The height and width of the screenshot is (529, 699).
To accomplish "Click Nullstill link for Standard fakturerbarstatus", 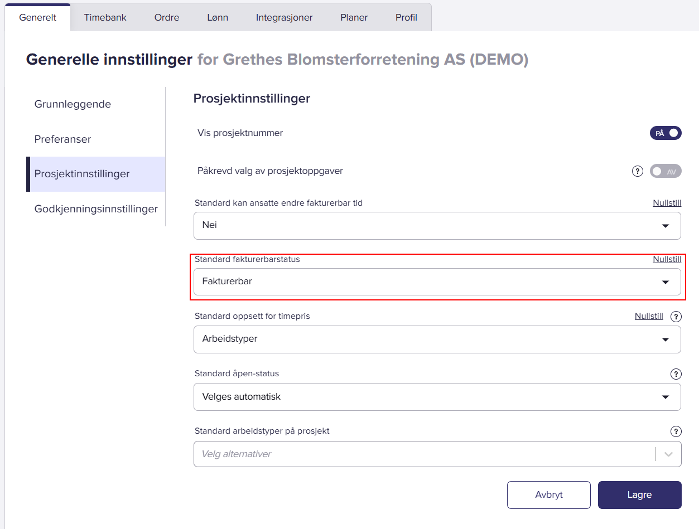I will coord(667,259).
